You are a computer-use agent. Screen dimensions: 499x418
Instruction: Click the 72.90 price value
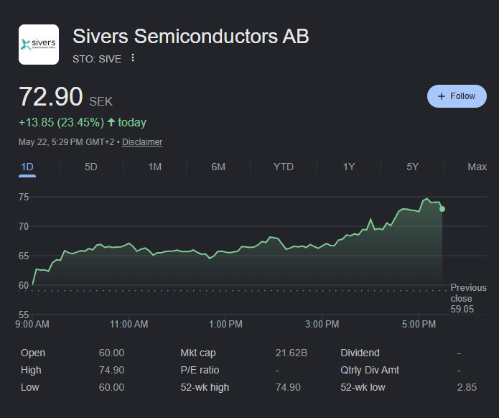coord(51,96)
